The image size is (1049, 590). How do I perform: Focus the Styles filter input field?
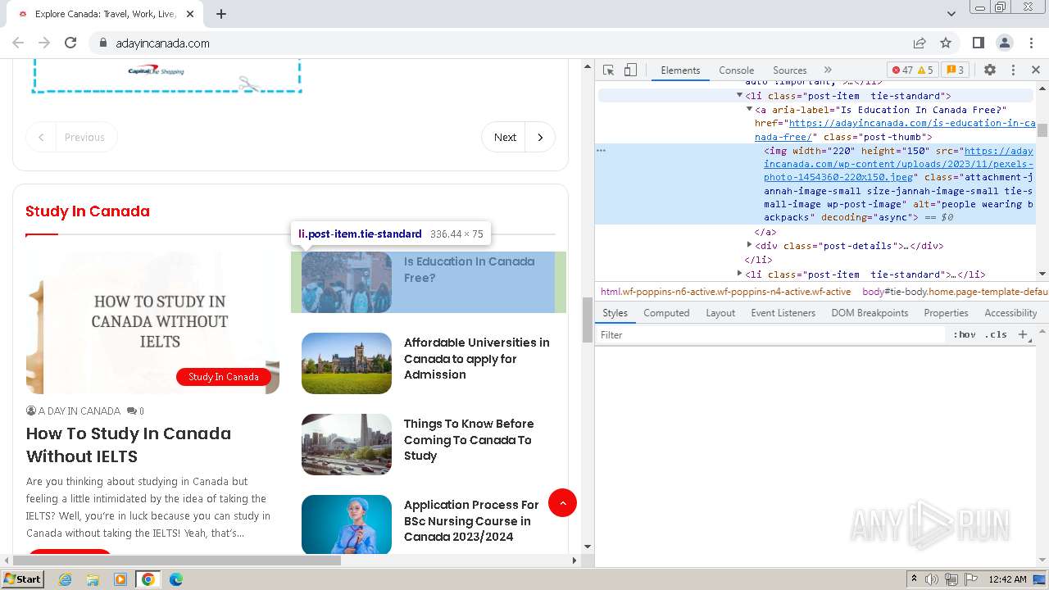pos(770,335)
